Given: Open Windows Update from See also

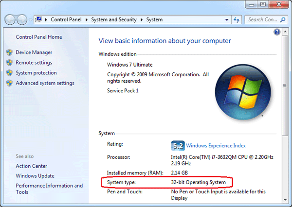Looking at the screenshot, I should [35, 176].
